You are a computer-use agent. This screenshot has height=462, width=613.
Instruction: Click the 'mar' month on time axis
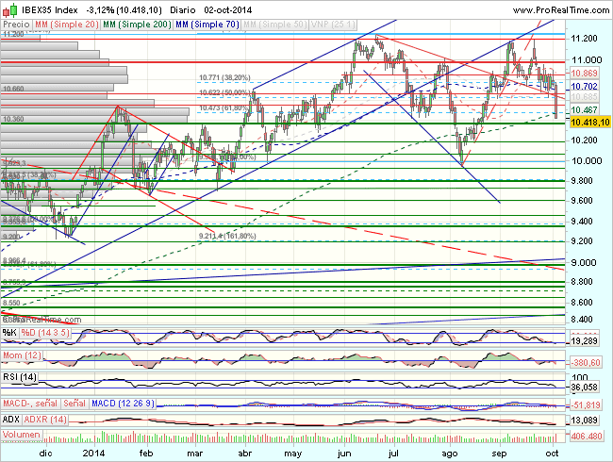(x=194, y=454)
